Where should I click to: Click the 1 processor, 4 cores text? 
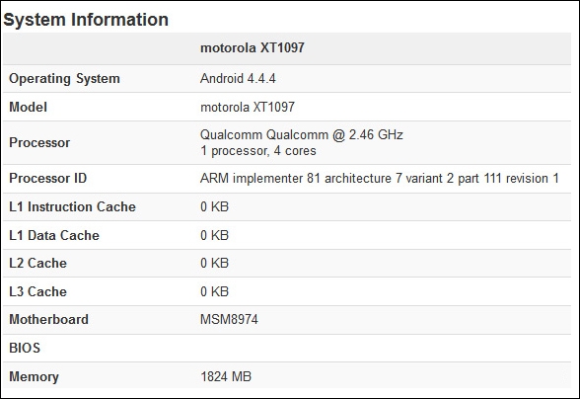pyautogui.click(x=258, y=151)
